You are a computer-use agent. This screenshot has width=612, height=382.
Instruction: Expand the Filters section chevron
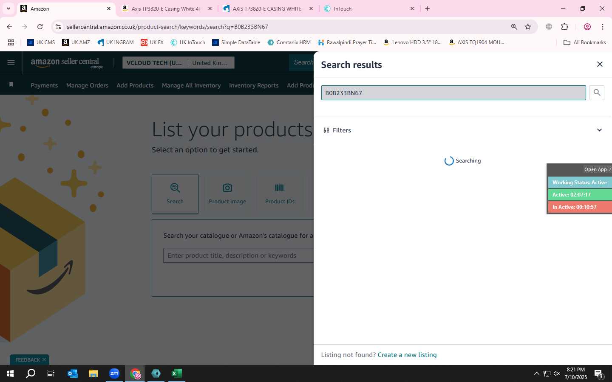pyautogui.click(x=599, y=130)
